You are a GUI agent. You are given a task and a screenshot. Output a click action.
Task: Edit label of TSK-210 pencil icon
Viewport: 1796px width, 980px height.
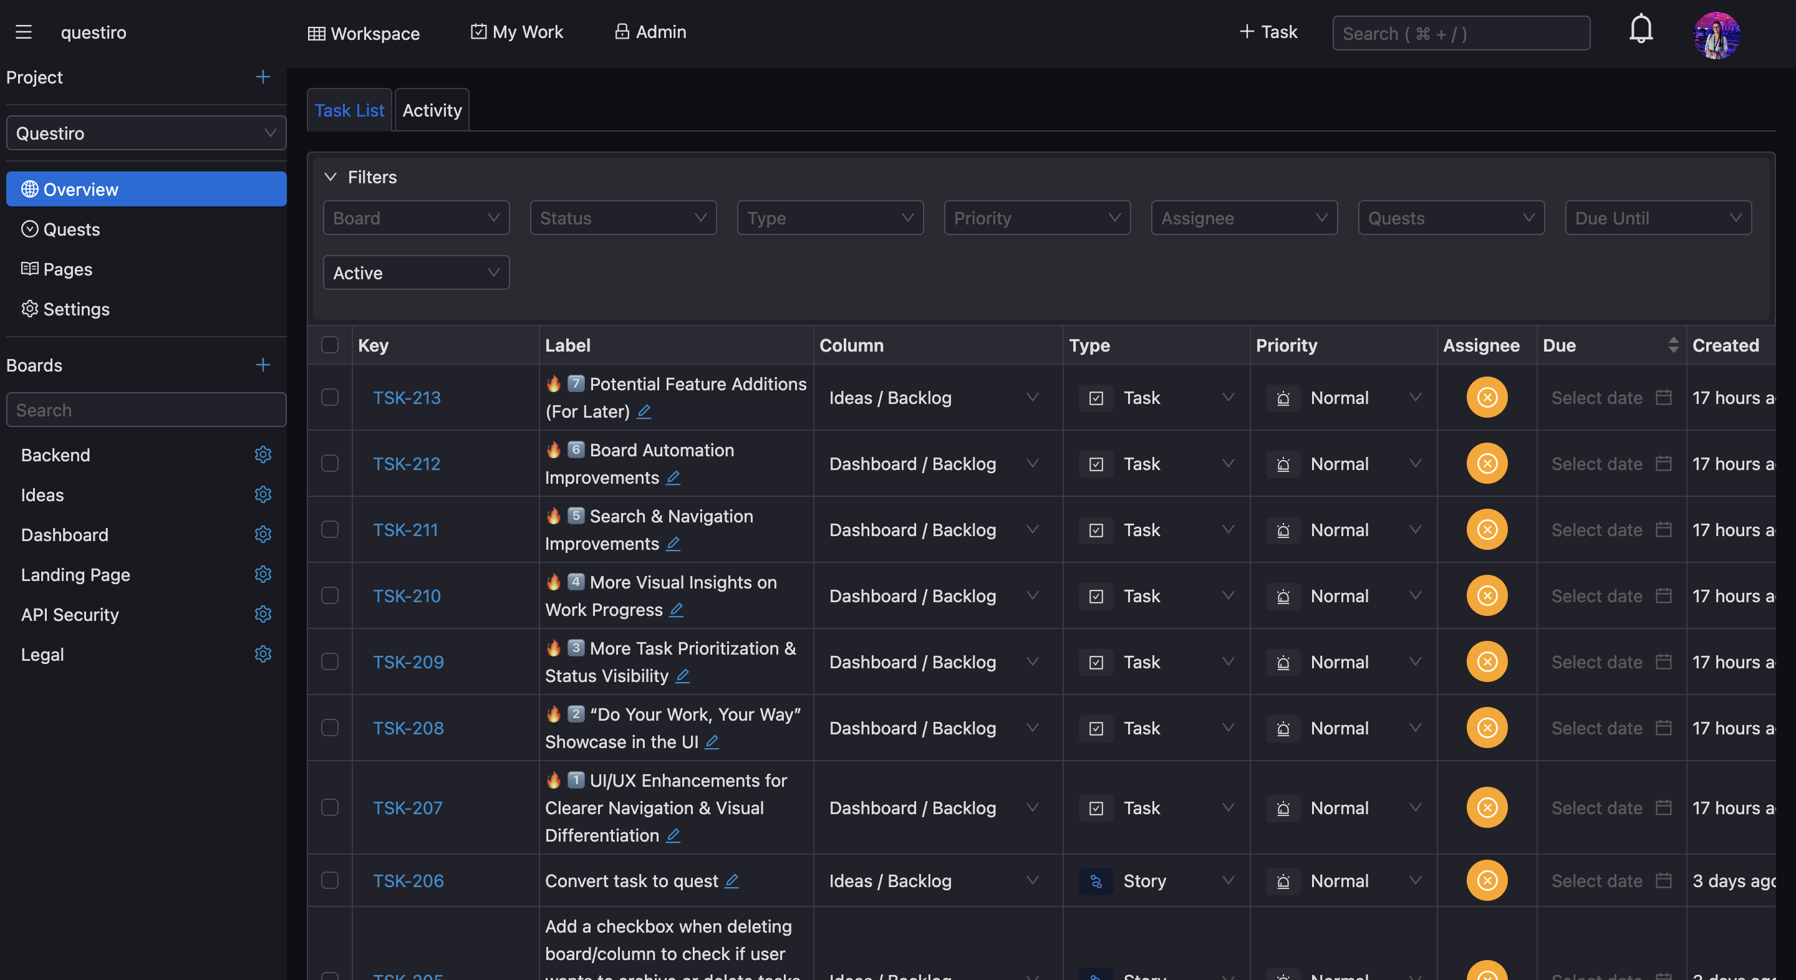[676, 609]
